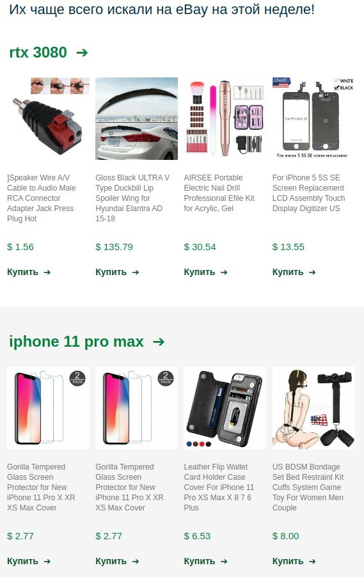Click the $ 2.77 price of second Gorilla Glass
Screen dimensions: 364x577
click(x=109, y=536)
